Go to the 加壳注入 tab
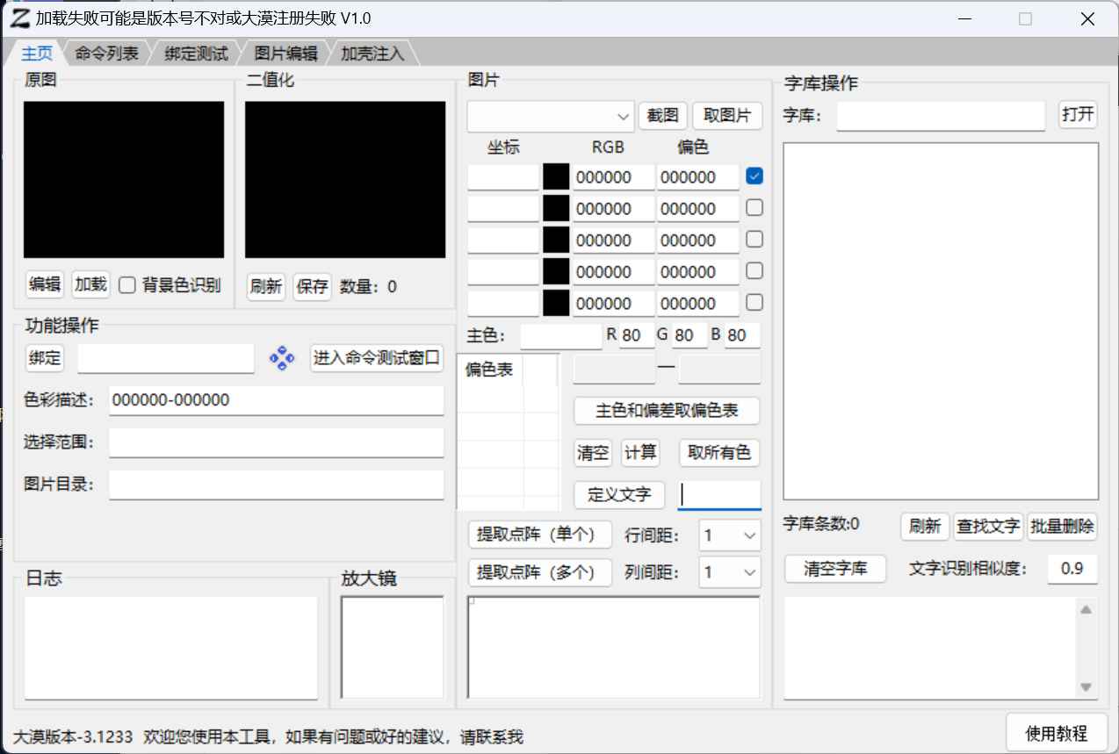Viewport: 1119px width, 754px height. coord(372,54)
